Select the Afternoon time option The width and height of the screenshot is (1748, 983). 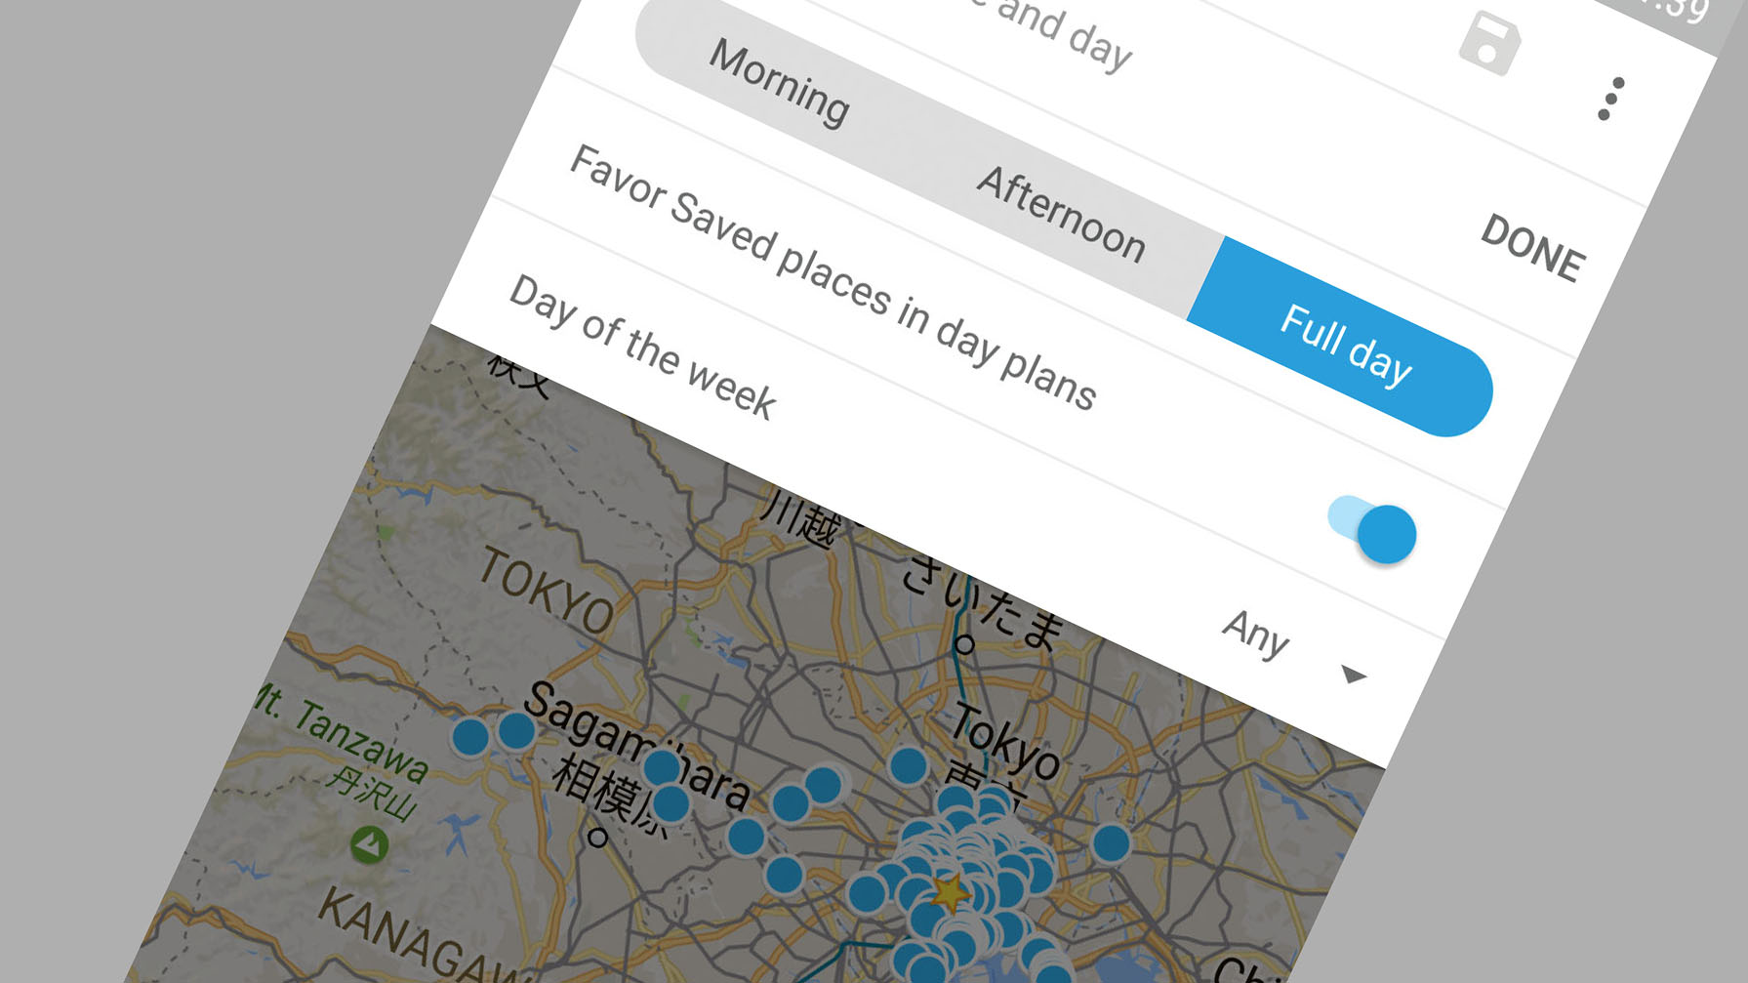(1061, 215)
